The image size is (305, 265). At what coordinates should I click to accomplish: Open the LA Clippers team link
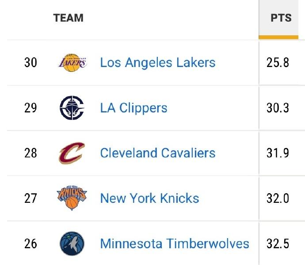point(133,108)
